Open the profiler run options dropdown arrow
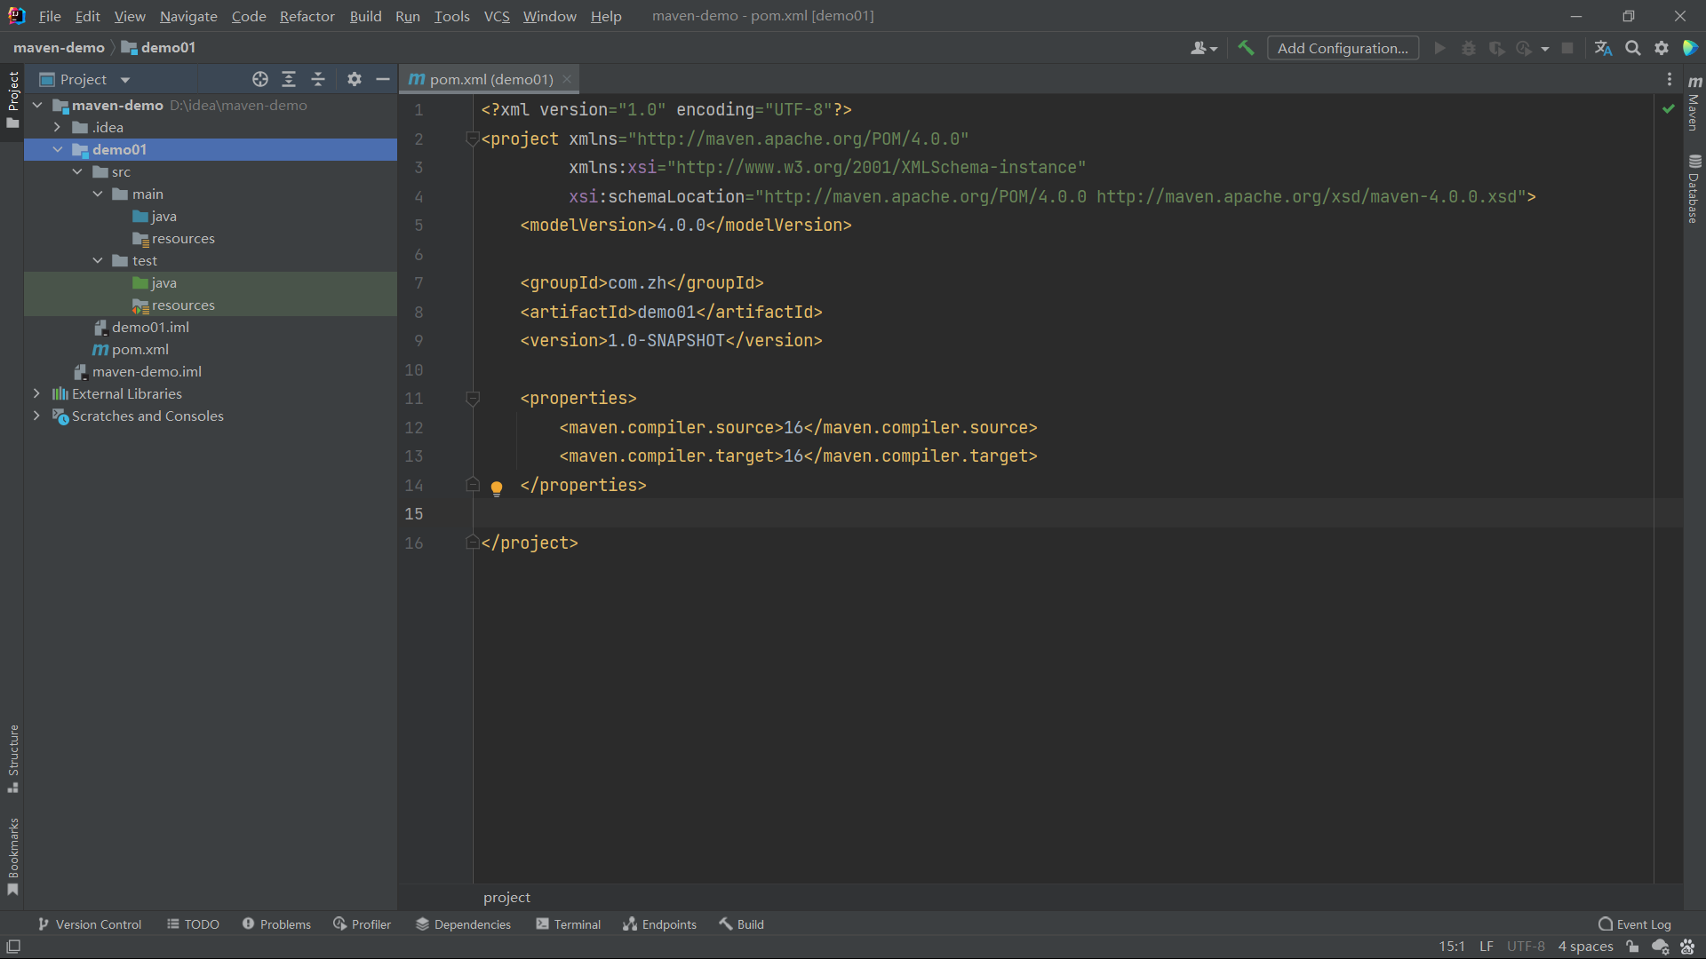Screen dimensions: 1706x959 tap(1545, 48)
